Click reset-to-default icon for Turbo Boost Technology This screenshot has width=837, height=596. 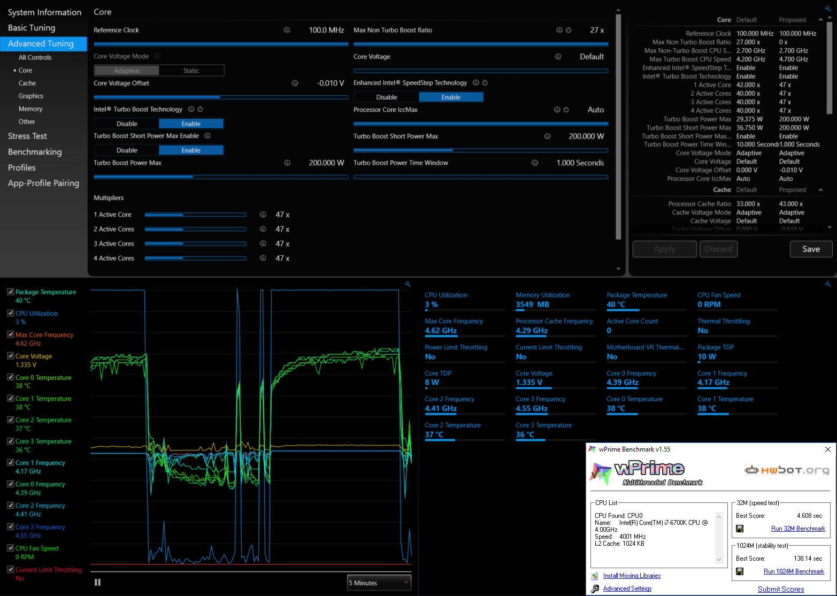pos(200,109)
